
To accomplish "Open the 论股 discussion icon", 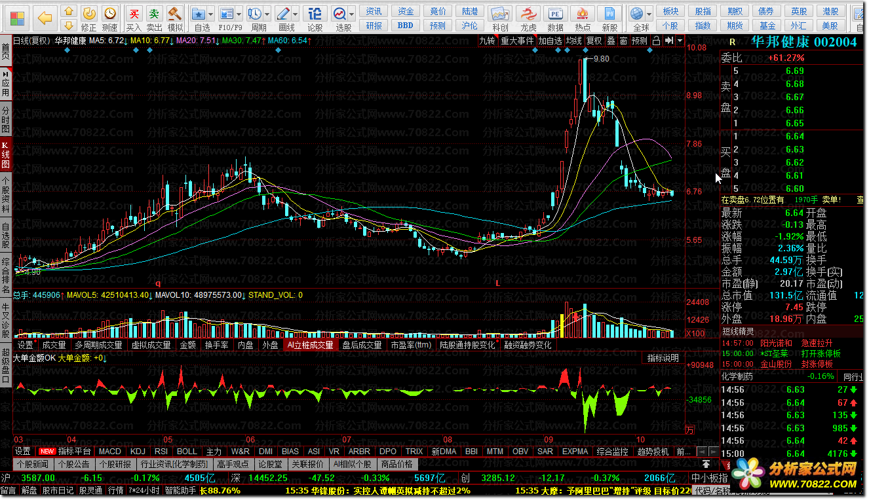I will point(315,14).
